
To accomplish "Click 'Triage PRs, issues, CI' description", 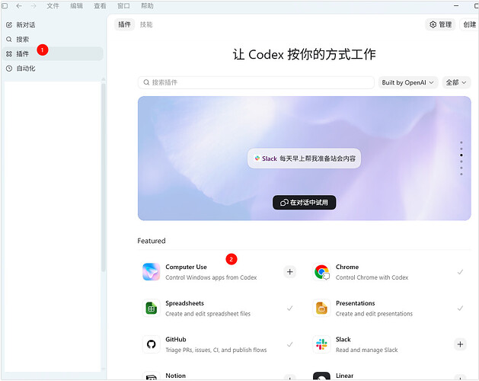I will (x=216, y=350).
